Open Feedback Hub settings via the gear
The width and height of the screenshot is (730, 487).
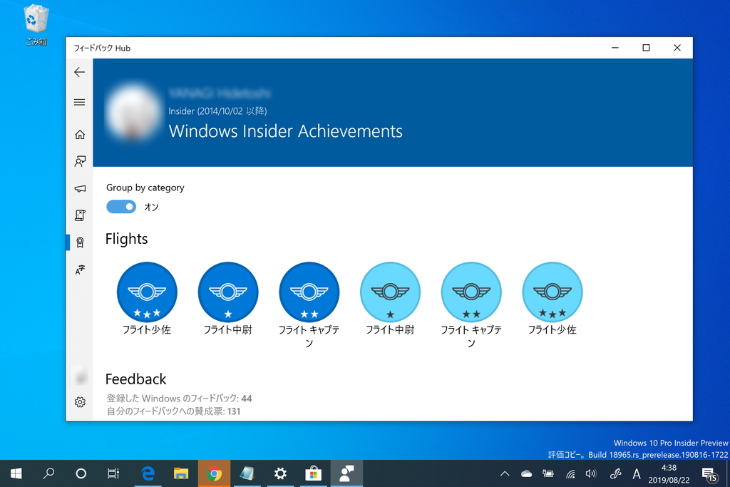[79, 401]
